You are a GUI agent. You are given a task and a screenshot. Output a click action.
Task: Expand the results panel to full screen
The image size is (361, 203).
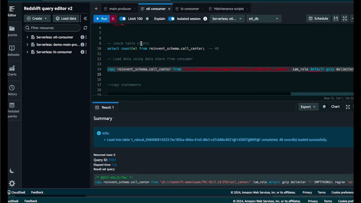coord(348,107)
